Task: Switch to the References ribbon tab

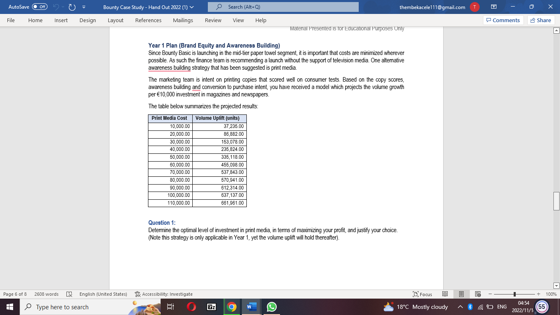Action: 148,20
